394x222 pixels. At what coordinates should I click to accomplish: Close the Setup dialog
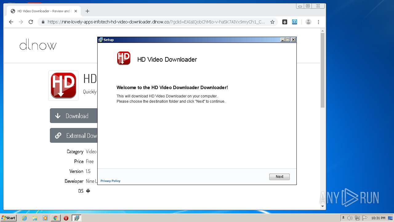[x=293, y=40]
